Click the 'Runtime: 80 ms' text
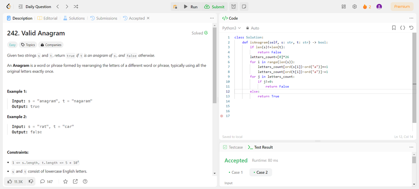This screenshot has height=189, width=419. [265, 160]
